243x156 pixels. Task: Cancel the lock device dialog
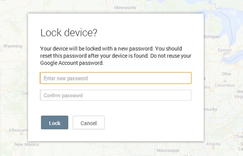(89, 123)
